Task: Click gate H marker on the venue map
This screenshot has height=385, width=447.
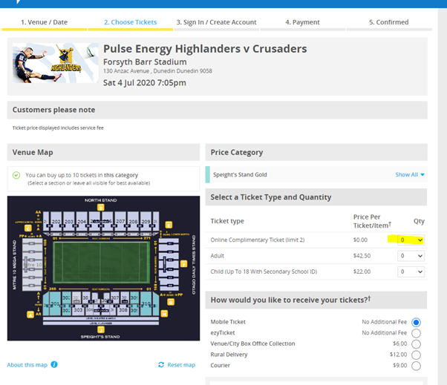Action: coord(164,314)
